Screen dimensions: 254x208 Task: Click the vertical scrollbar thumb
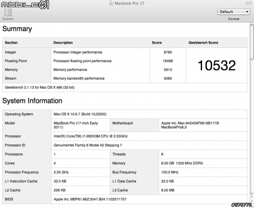(252, 42)
